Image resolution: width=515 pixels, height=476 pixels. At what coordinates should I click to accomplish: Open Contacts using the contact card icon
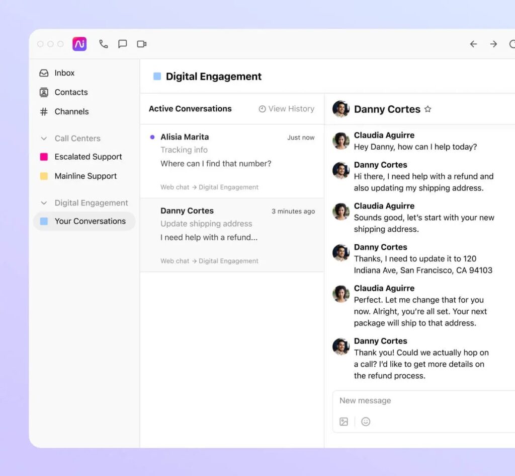(44, 92)
